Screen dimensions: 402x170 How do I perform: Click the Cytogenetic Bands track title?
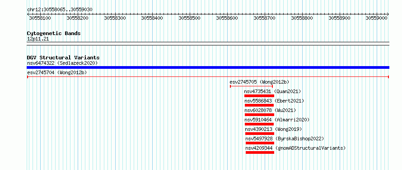coord(54,33)
